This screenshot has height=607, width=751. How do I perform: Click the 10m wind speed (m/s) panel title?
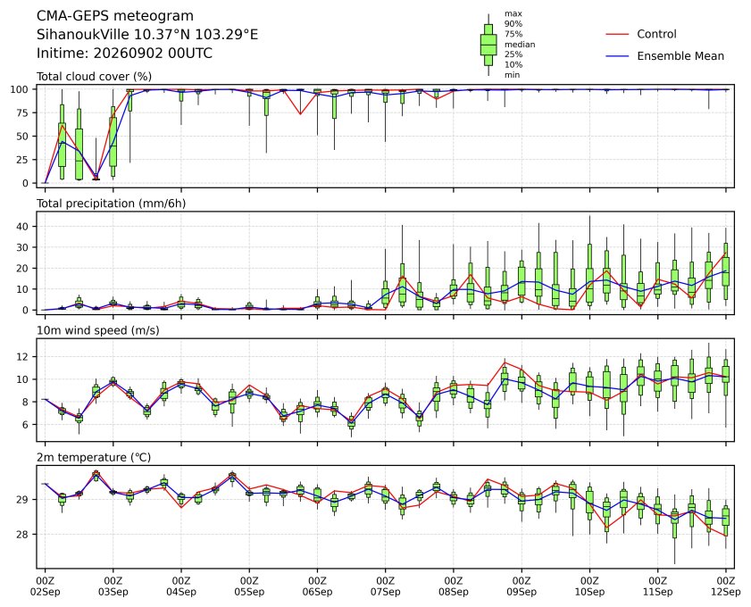98,330
